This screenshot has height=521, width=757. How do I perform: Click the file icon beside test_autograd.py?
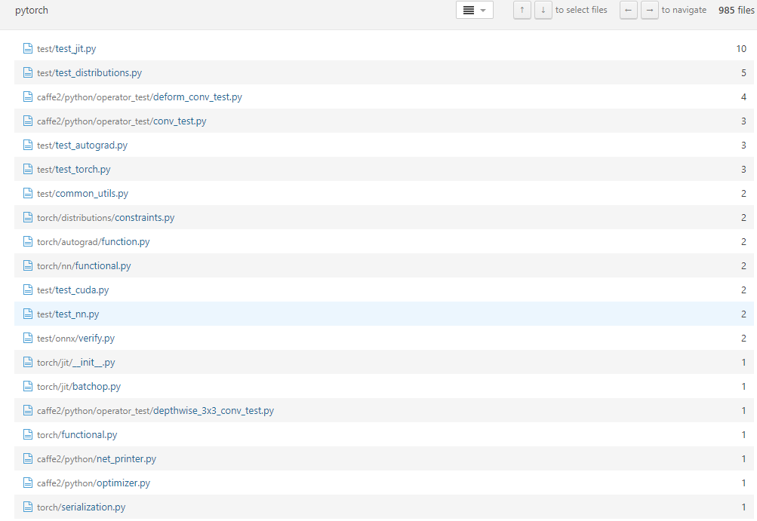pyautogui.click(x=28, y=145)
